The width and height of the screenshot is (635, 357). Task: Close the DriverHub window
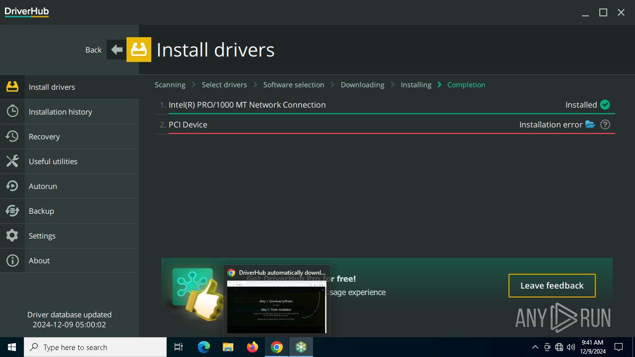621,12
